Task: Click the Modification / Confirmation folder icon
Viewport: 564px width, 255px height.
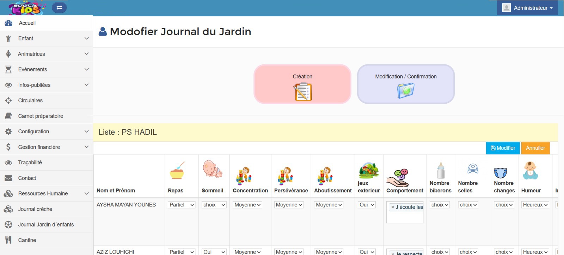Action: 406,91
